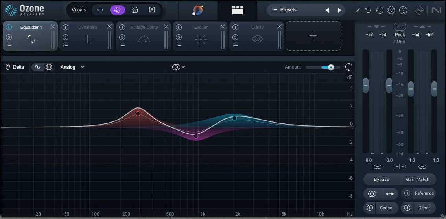Click the Gain Match button
Viewport: 446px width, 219px height.
[x=418, y=179]
